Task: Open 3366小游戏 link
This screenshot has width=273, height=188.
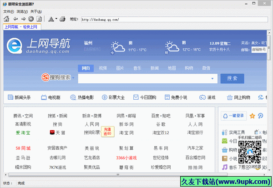Action: pos(126,158)
